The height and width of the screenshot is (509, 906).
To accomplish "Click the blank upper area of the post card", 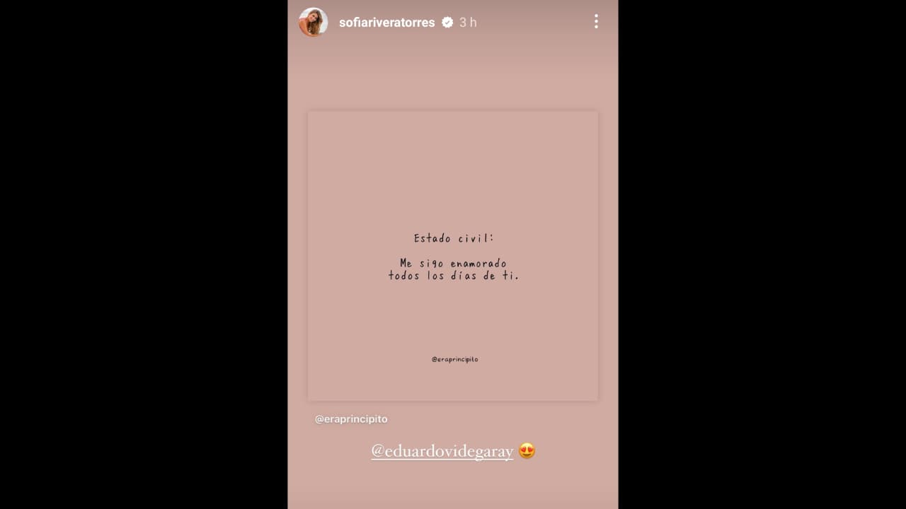I will (453, 170).
